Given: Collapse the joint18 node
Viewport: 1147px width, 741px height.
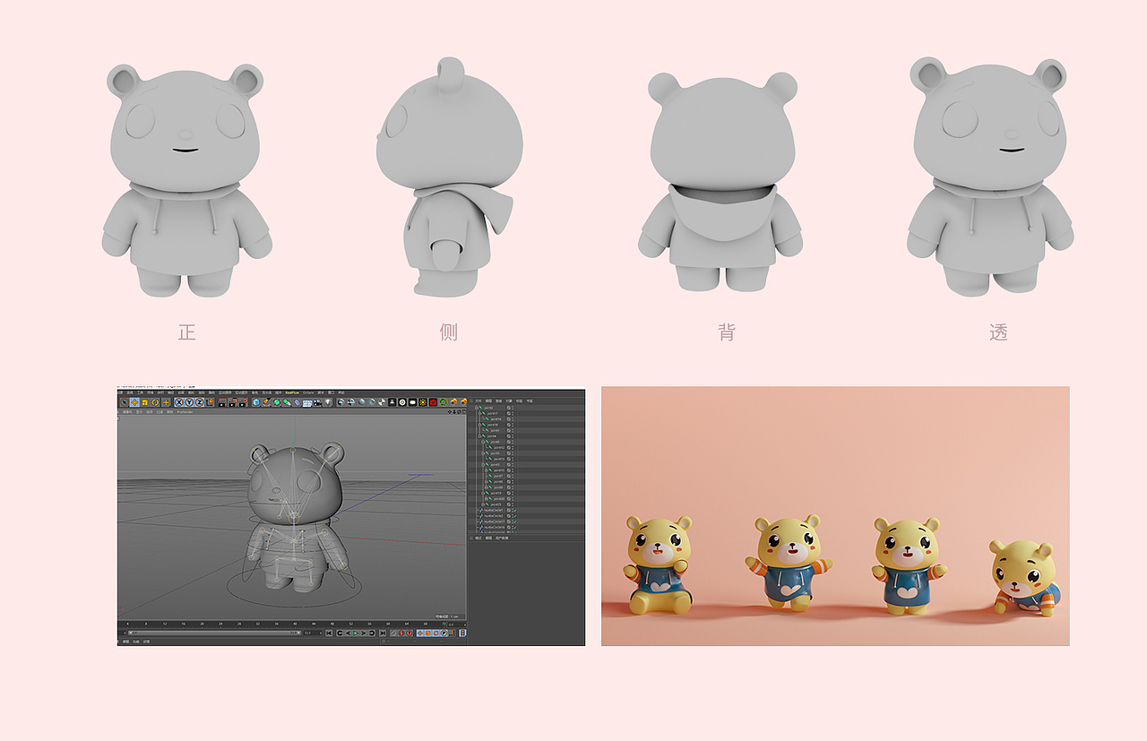Looking at the screenshot, I should (479, 425).
